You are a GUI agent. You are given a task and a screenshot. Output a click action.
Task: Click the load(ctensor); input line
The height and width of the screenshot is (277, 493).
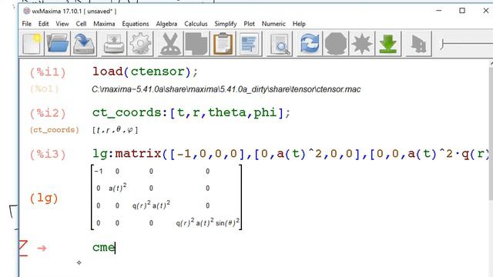146,72
